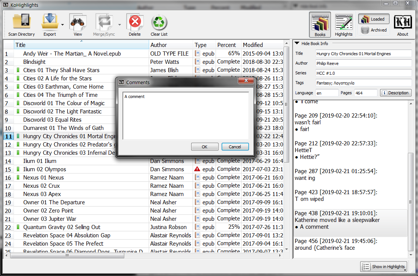The height and width of the screenshot is (276, 418).
Task: Sort by the Modified column header
Action: point(263,45)
